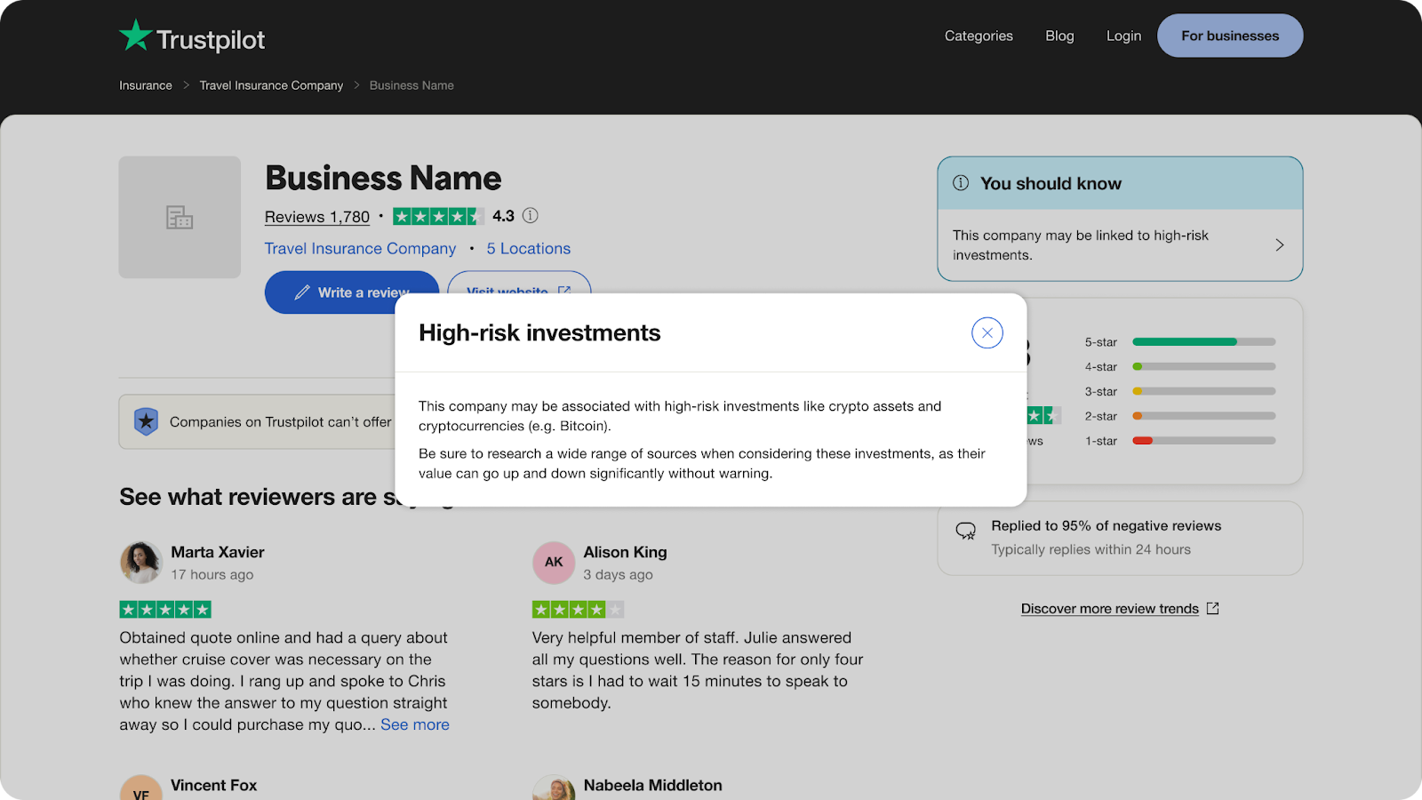Click the Login link

(x=1123, y=36)
